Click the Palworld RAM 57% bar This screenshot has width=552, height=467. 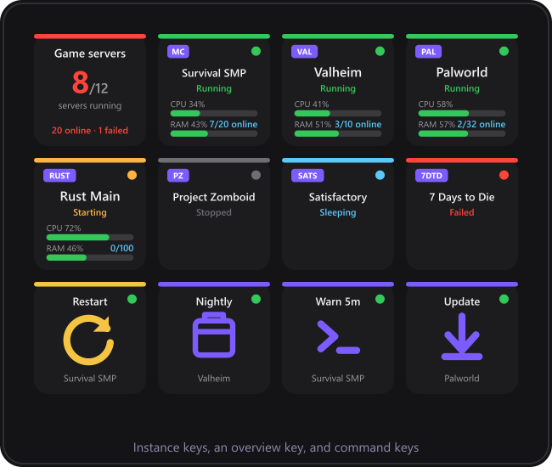coord(462,133)
